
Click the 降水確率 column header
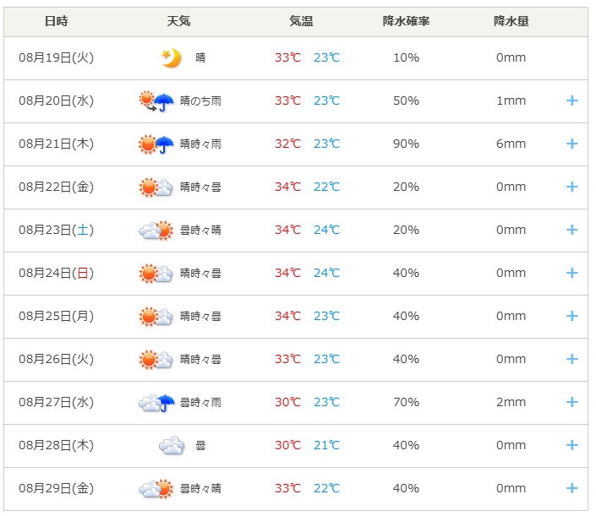tap(406, 21)
